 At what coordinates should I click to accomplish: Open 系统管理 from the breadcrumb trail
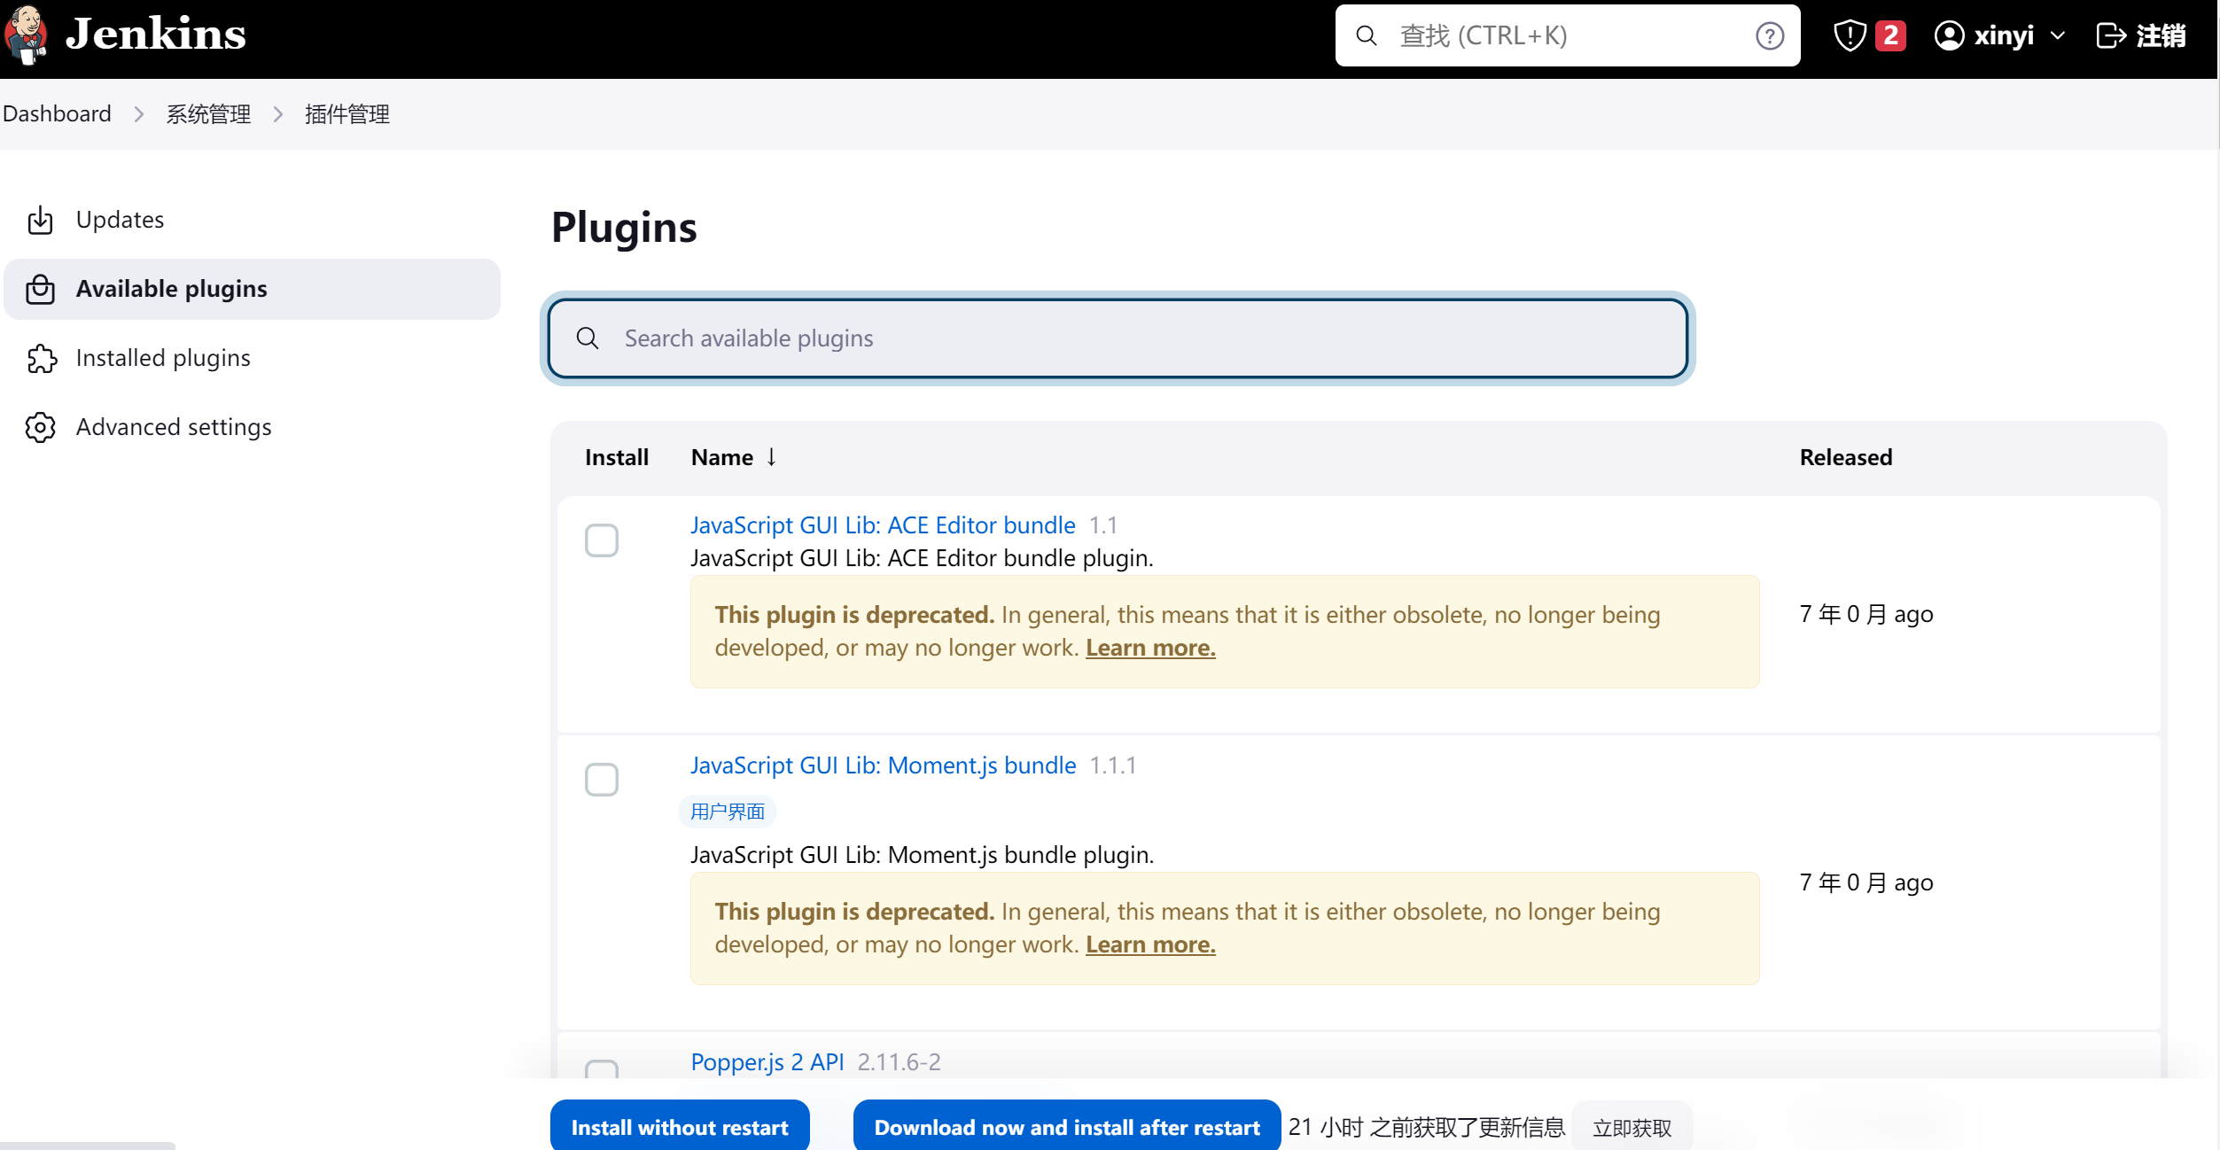click(x=207, y=113)
